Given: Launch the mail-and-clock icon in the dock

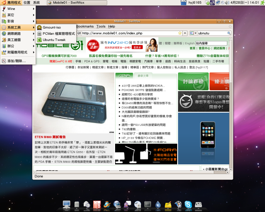Looking at the screenshot, I should 87,205.
